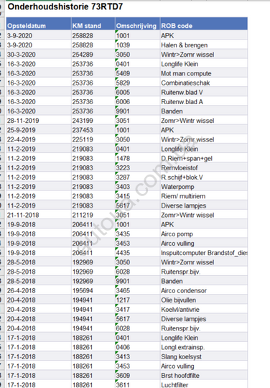Select the code cell '3415'
The width and height of the screenshot is (270, 388).
point(137,196)
